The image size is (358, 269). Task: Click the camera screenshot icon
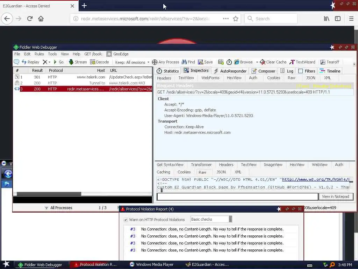click(x=221, y=62)
